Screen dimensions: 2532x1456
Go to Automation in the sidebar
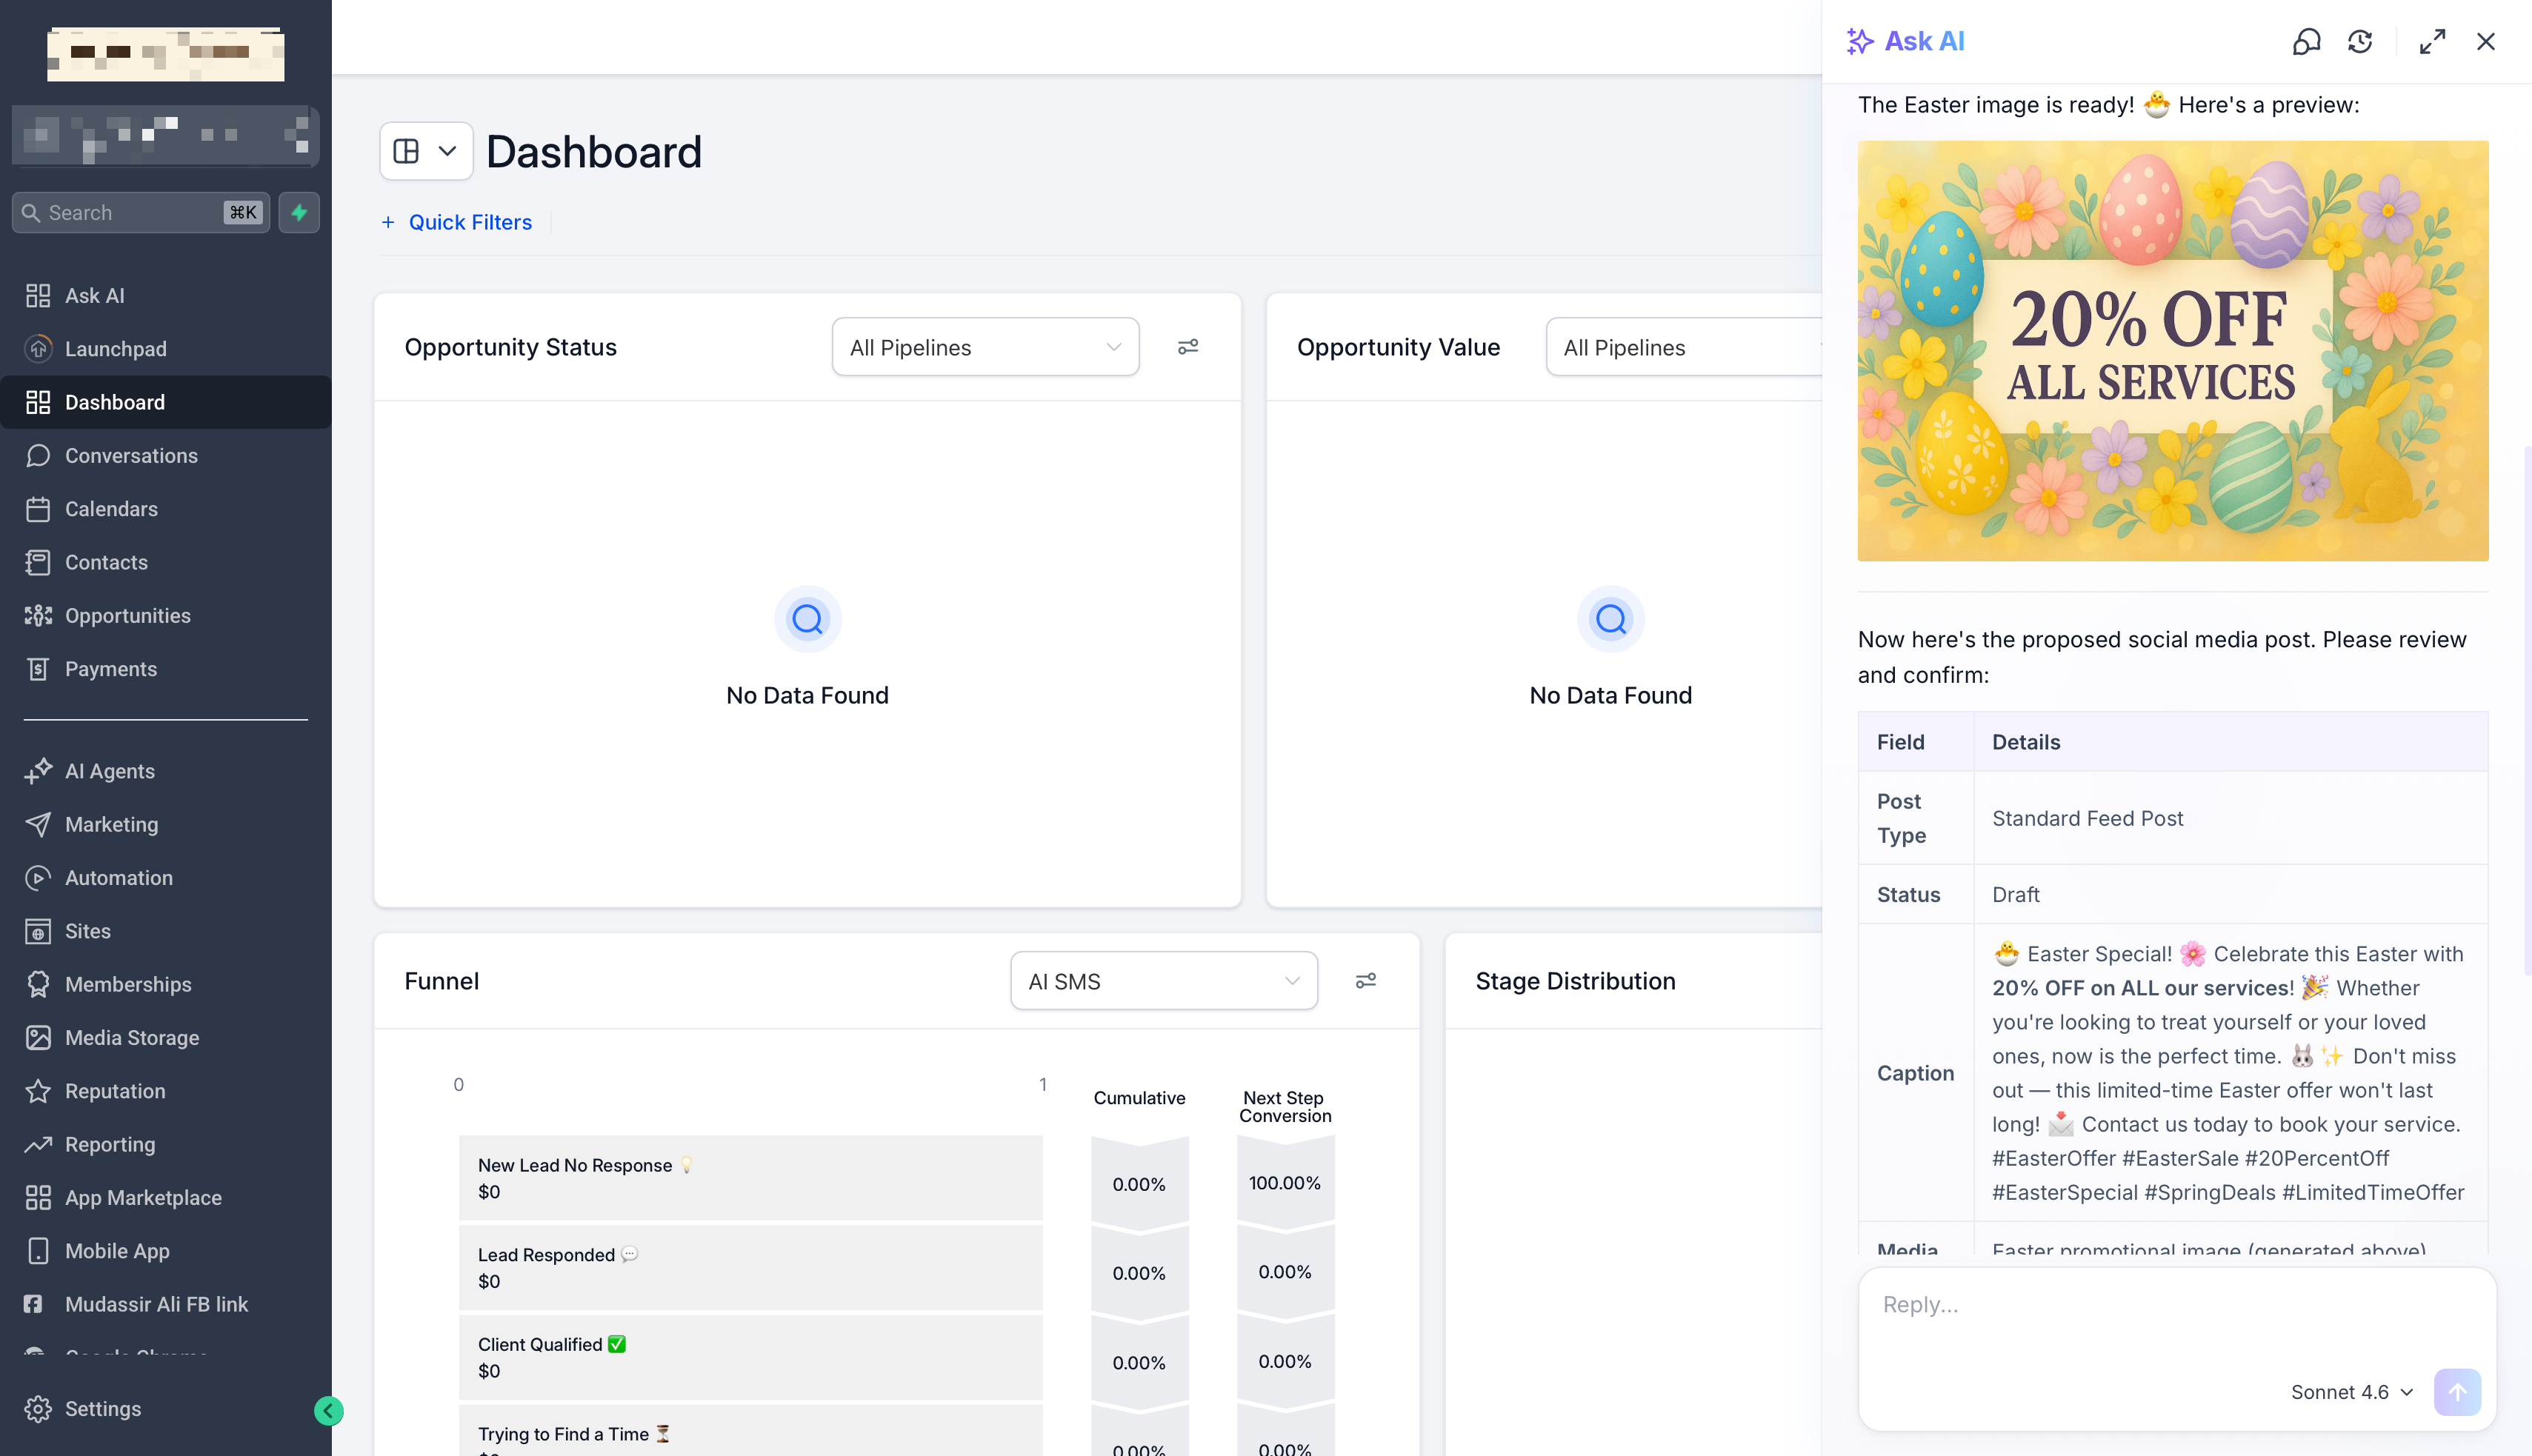pos(119,878)
